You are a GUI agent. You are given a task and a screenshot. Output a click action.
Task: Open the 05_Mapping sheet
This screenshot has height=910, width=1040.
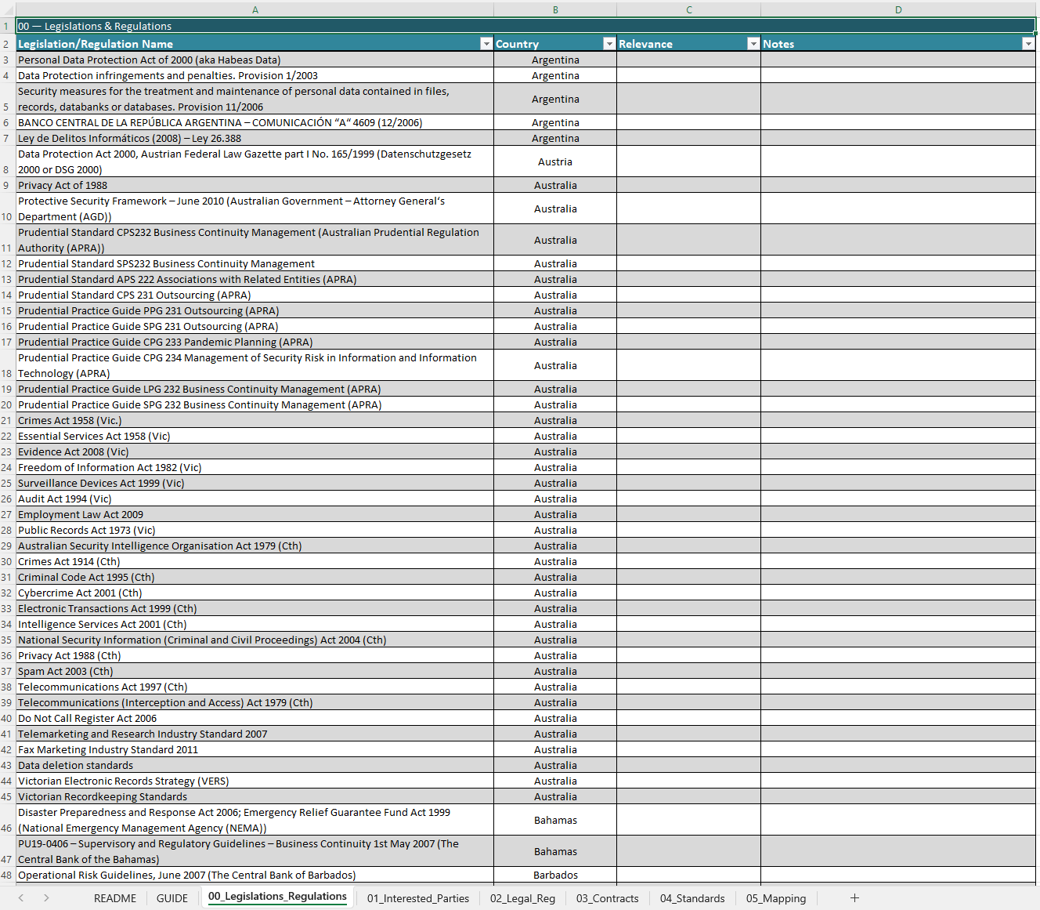click(775, 898)
